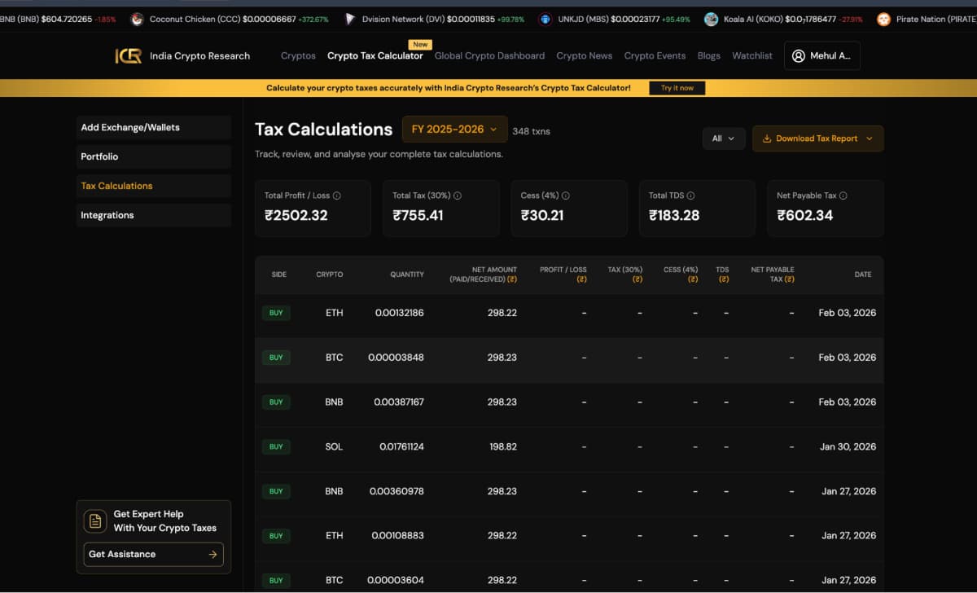Click info icon next to Total TDS
Image resolution: width=977 pixels, height=593 pixels.
(691, 195)
